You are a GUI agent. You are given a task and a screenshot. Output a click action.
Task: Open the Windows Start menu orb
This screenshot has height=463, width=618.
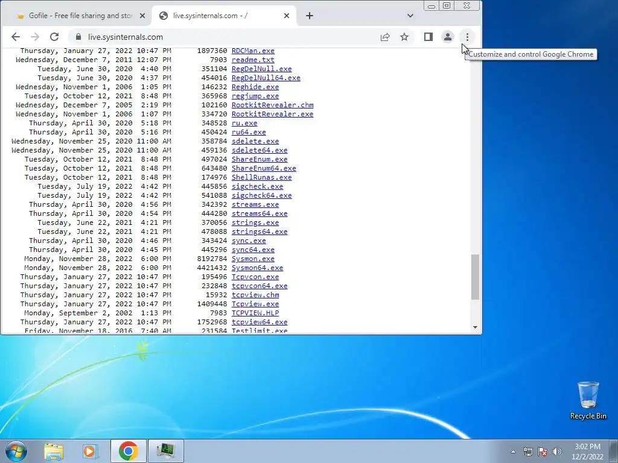16,451
